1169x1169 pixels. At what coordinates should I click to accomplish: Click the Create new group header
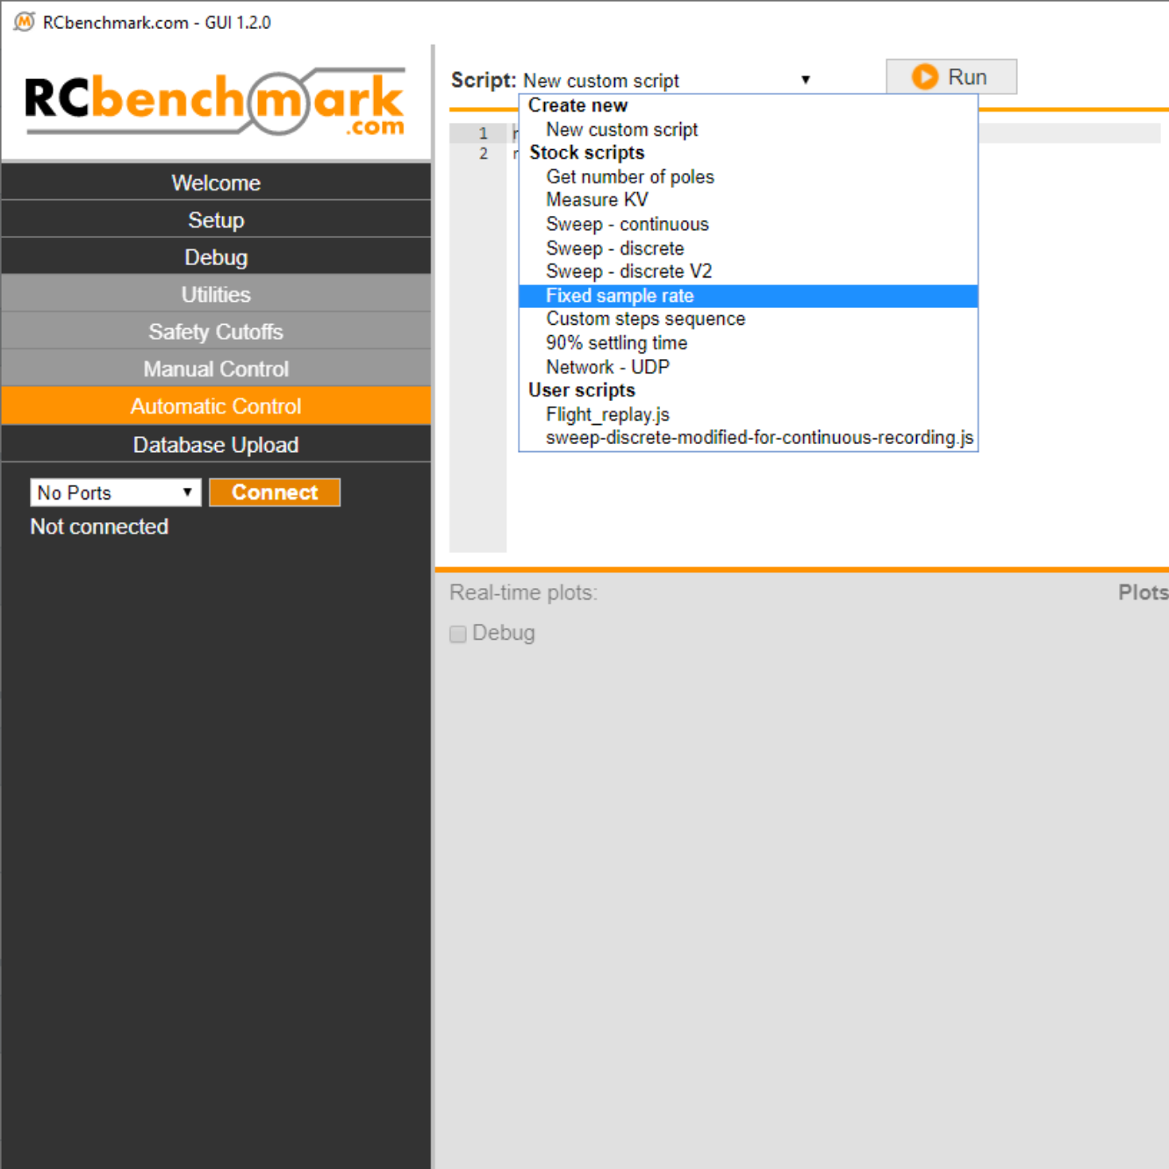tap(577, 105)
